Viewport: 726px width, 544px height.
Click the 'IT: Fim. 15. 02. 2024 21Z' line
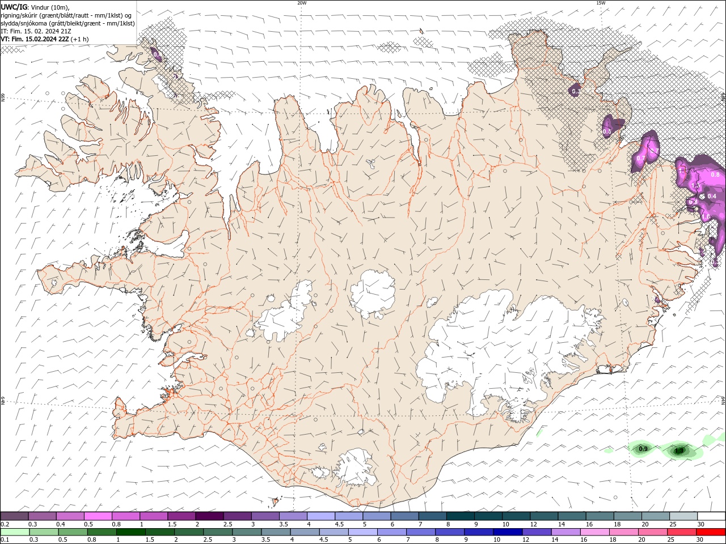(36, 31)
